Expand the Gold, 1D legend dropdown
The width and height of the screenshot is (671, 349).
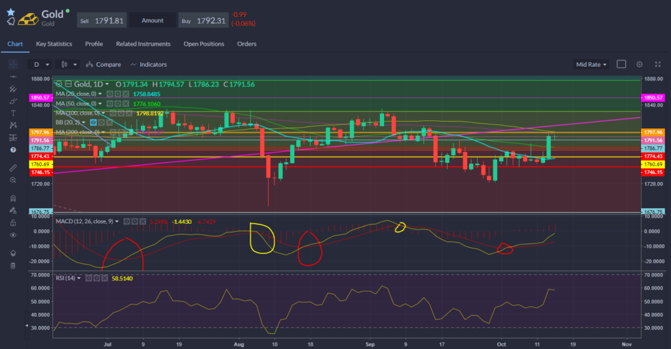[x=107, y=84]
